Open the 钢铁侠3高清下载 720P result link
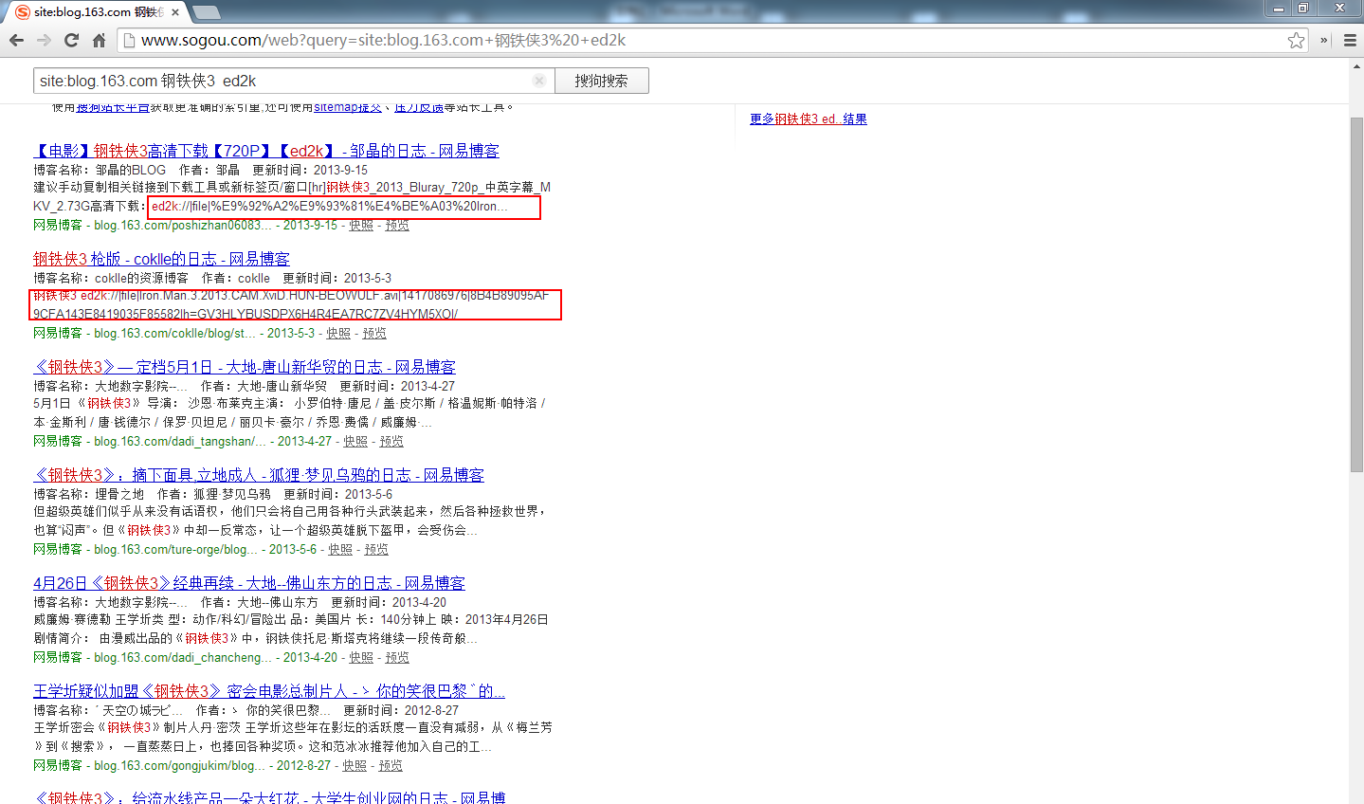Viewport: 1364px width, 804px height. [x=265, y=151]
